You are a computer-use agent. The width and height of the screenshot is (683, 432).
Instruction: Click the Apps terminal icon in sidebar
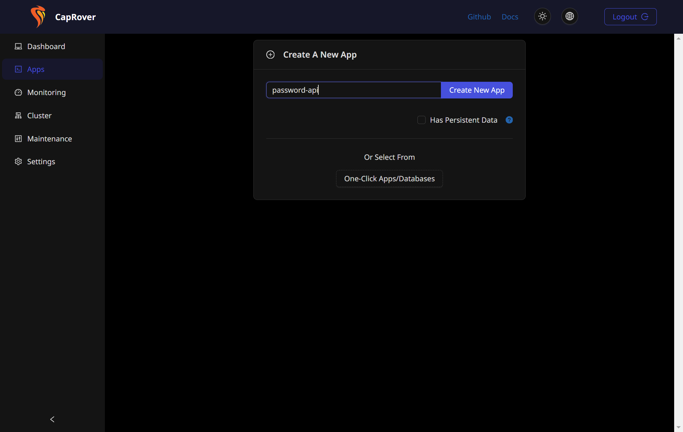[x=18, y=69]
